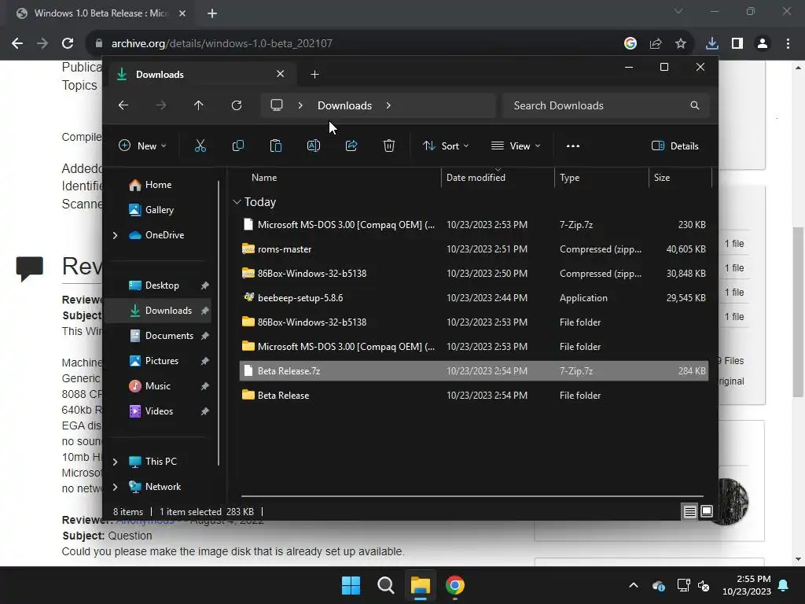Click Chrome's reload page button
This screenshot has height=604, width=805.
68,44
